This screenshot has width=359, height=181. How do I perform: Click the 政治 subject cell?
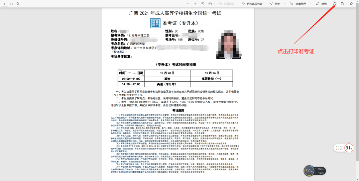click(167, 79)
